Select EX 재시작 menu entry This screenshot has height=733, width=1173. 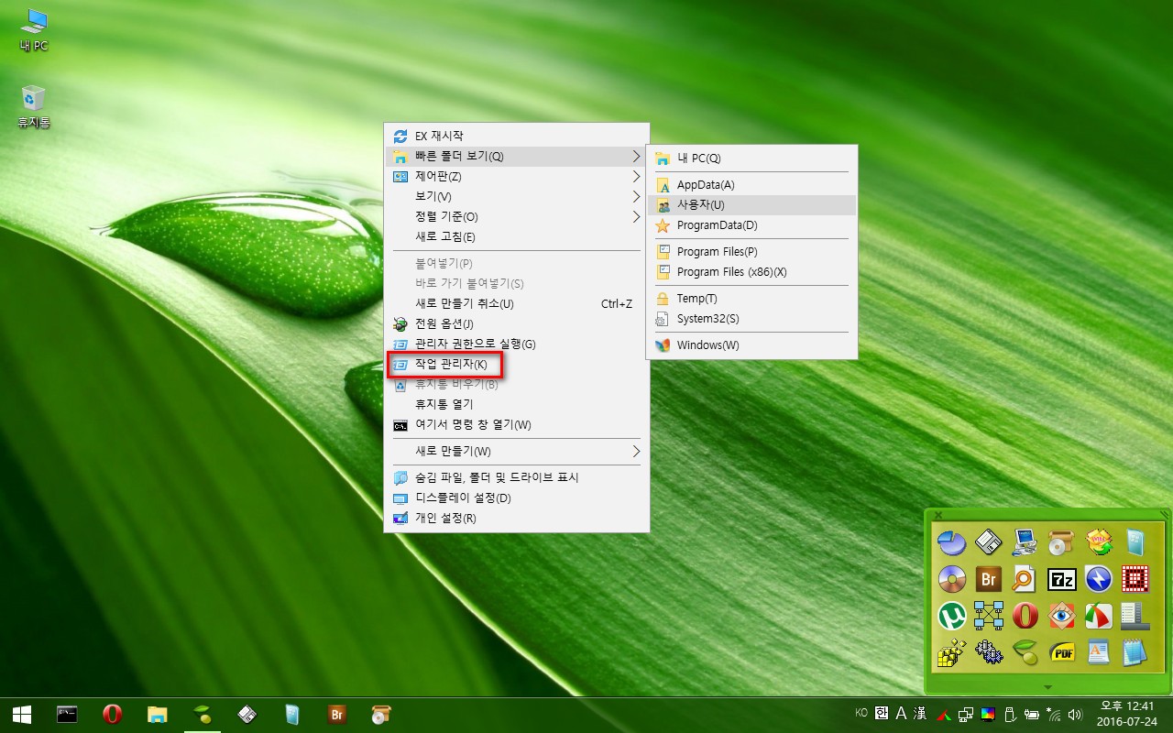(516, 136)
